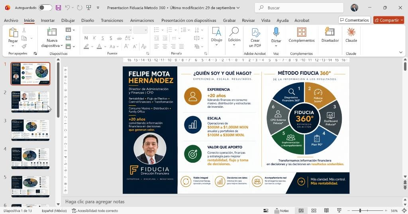The height and width of the screenshot is (214, 408).
Task: Click the Reset slide icon
Action: [x=69, y=38]
